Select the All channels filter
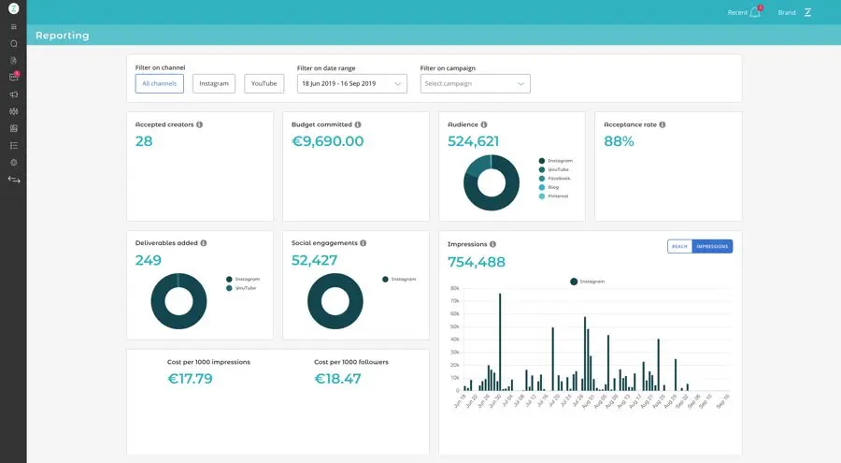 click(159, 83)
